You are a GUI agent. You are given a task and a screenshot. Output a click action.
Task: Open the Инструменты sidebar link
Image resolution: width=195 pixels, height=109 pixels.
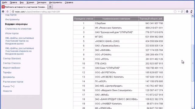click(12, 19)
